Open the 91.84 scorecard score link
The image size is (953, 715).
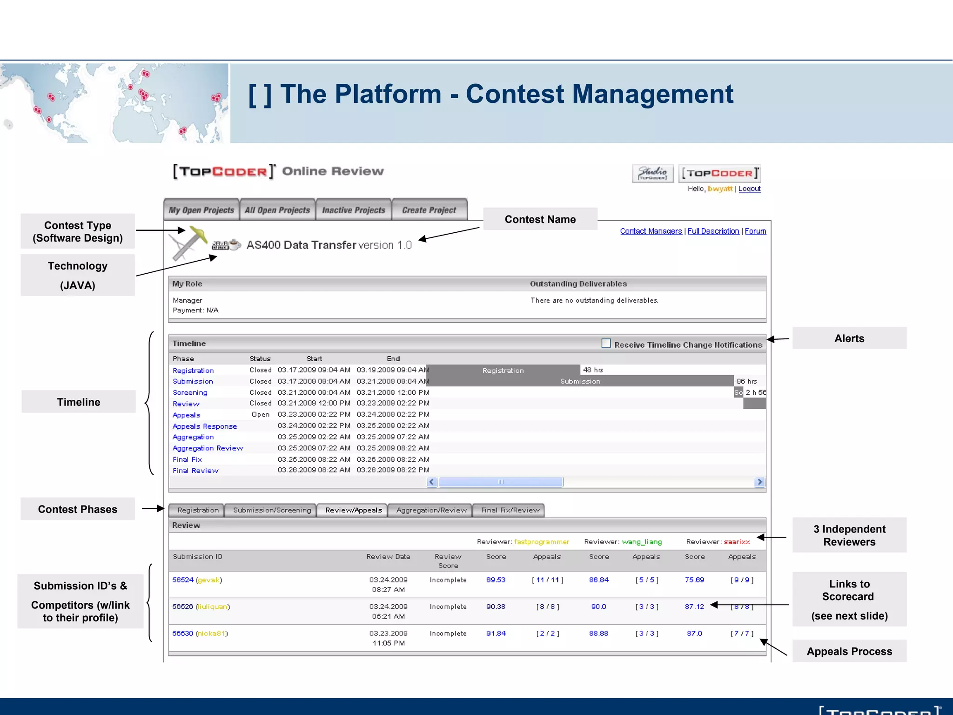coord(496,634)
